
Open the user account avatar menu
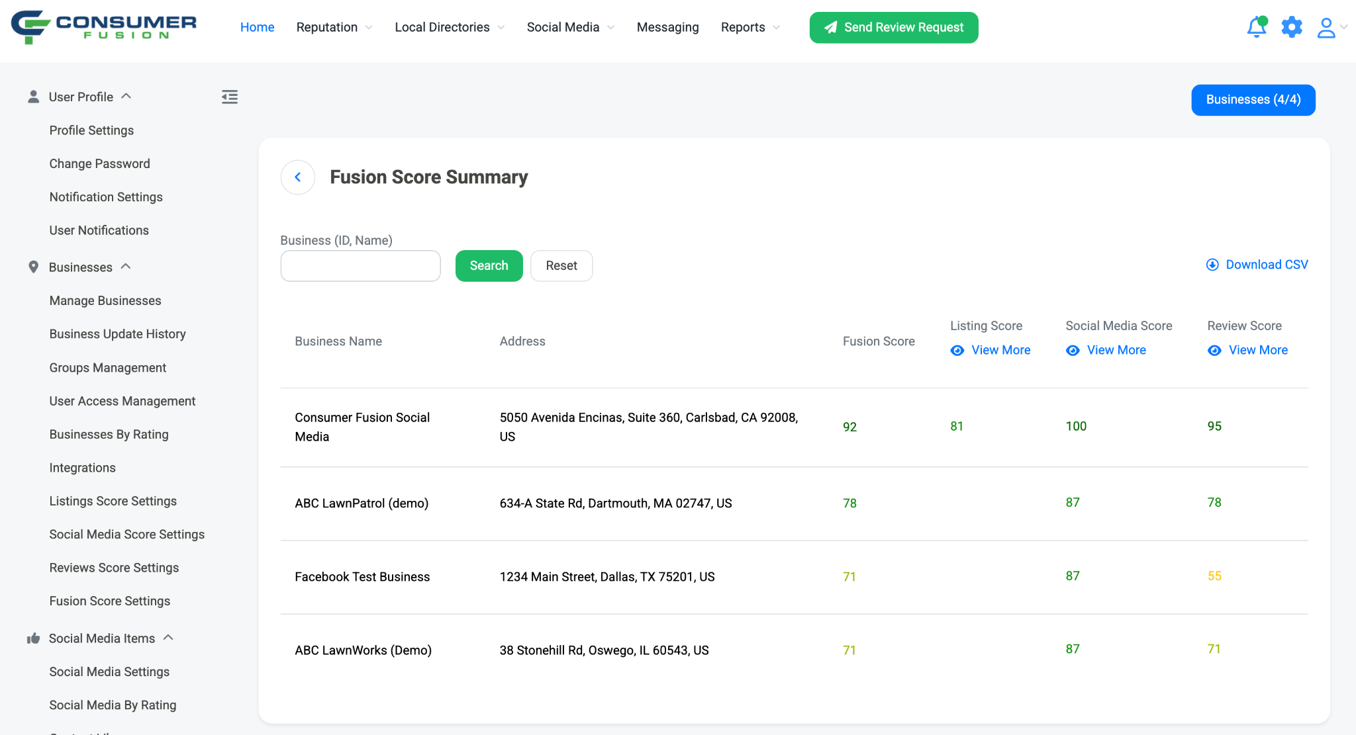[x=1326, y=27]
